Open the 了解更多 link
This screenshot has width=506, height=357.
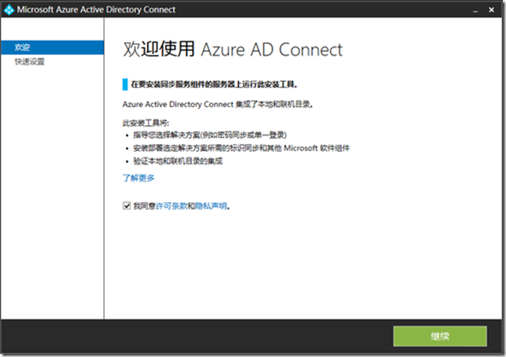pyautogui.click(x=139, y=178)
